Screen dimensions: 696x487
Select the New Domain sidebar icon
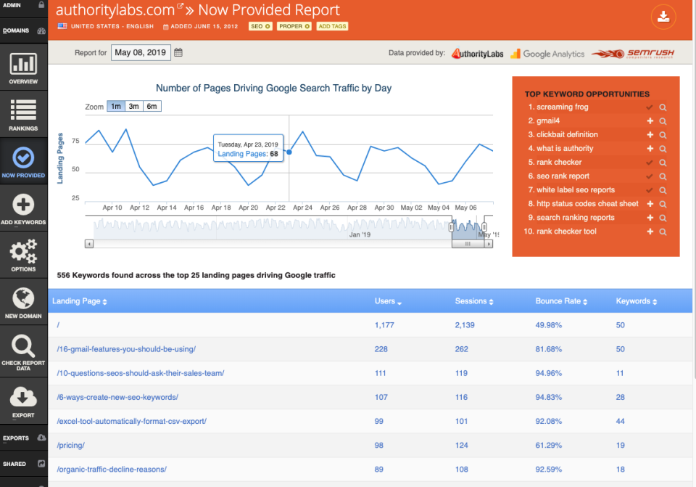22,302
